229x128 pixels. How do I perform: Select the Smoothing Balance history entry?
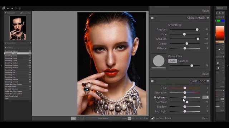coord(18,51)
